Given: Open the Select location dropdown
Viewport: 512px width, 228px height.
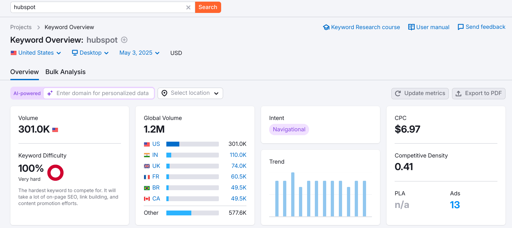Looking at the screenshot, I should 190,93.
